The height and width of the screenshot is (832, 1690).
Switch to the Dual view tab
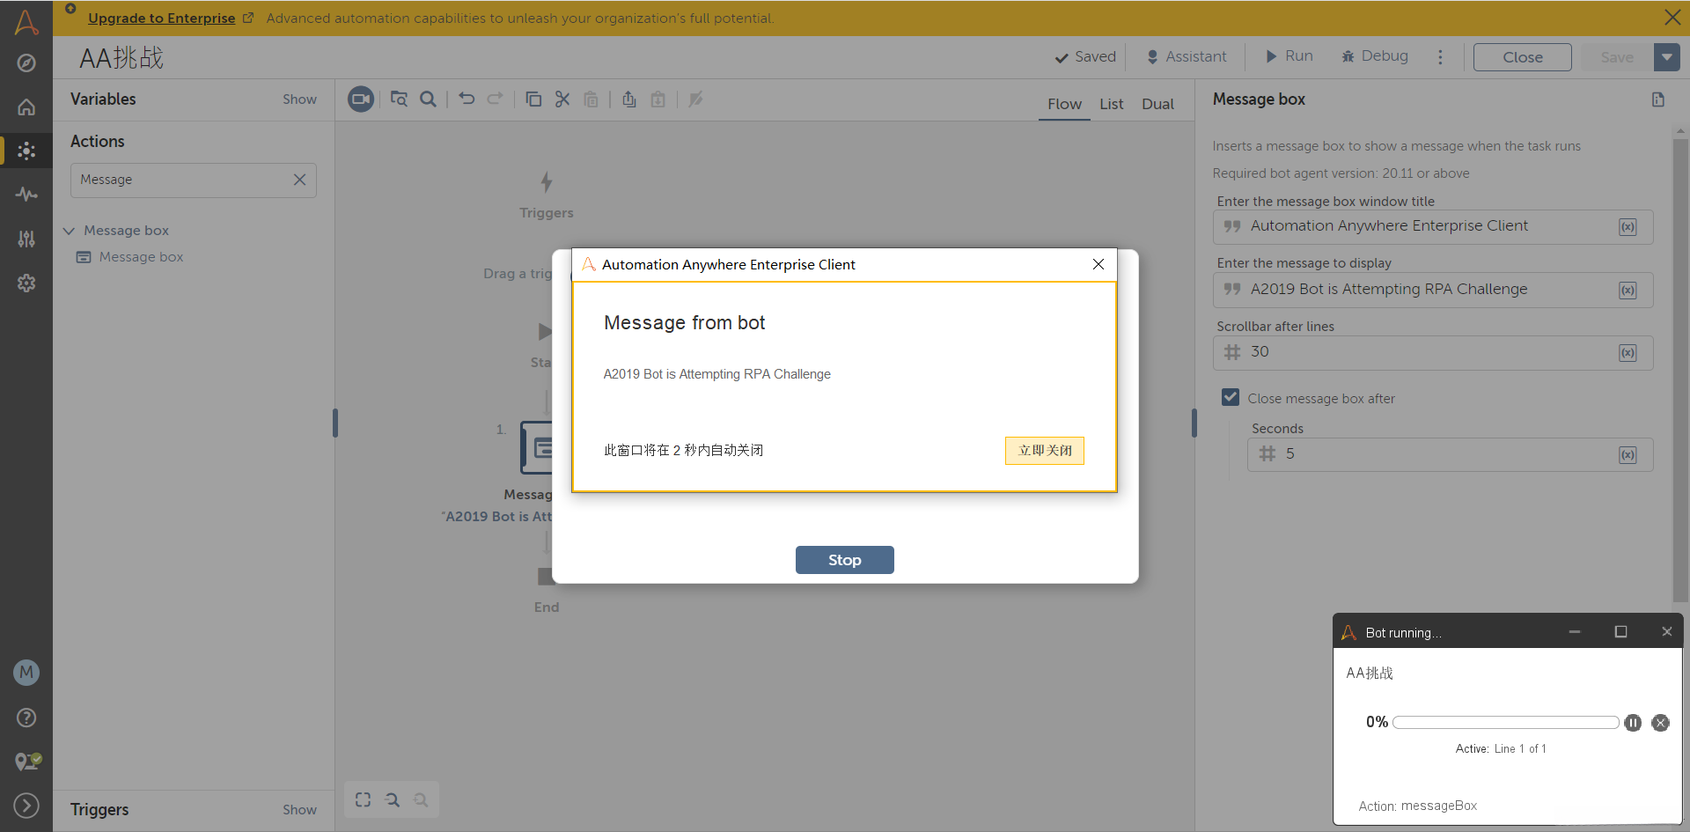coord(1157,104)
